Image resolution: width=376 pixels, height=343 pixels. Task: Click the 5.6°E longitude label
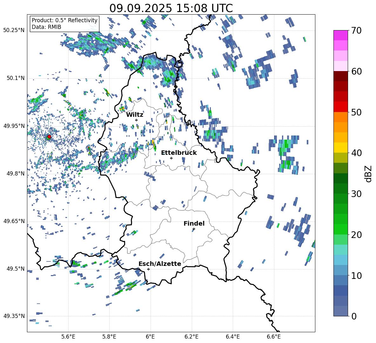tap(68, 337)
